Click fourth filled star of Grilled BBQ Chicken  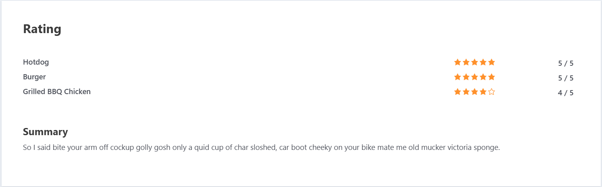[483, 92]
